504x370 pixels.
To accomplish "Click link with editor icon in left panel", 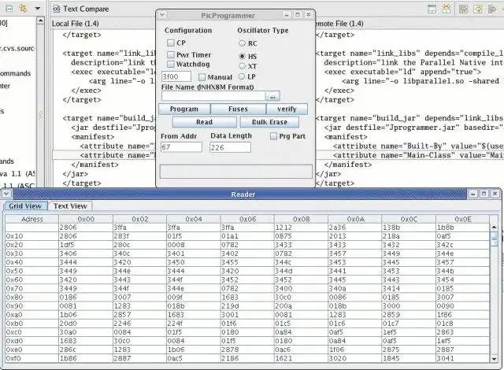I will [x=23, y=9].
